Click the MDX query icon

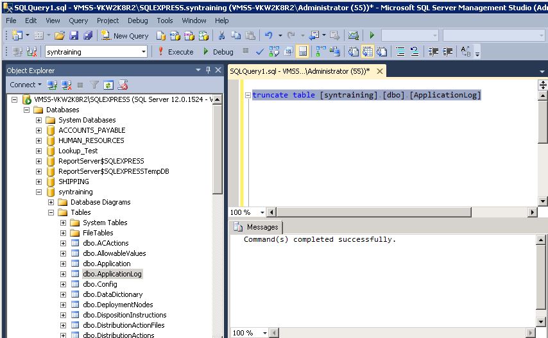coord(175,35)
